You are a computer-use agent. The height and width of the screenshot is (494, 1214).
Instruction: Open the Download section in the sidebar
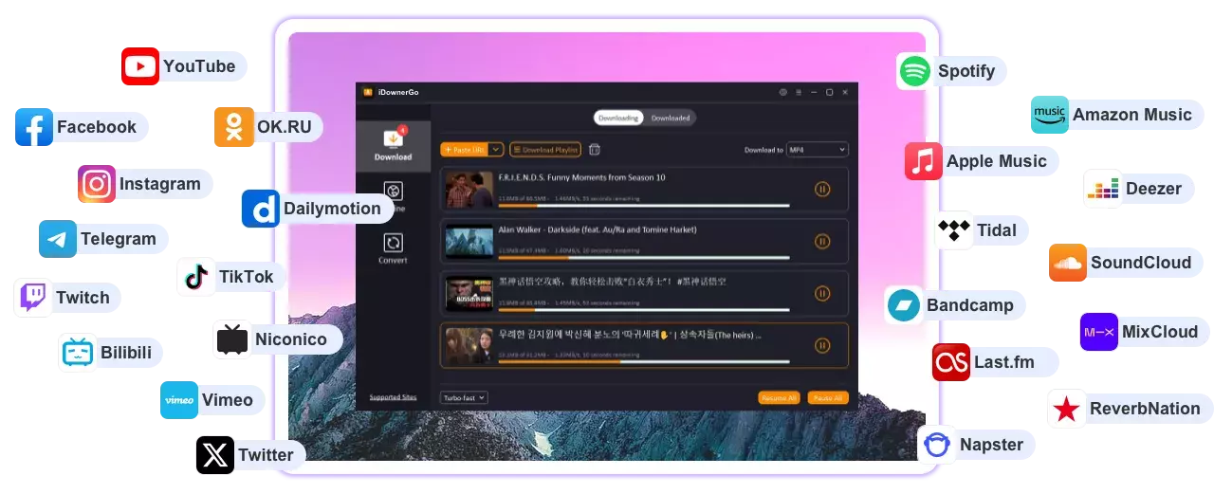(x=393, y=145)
